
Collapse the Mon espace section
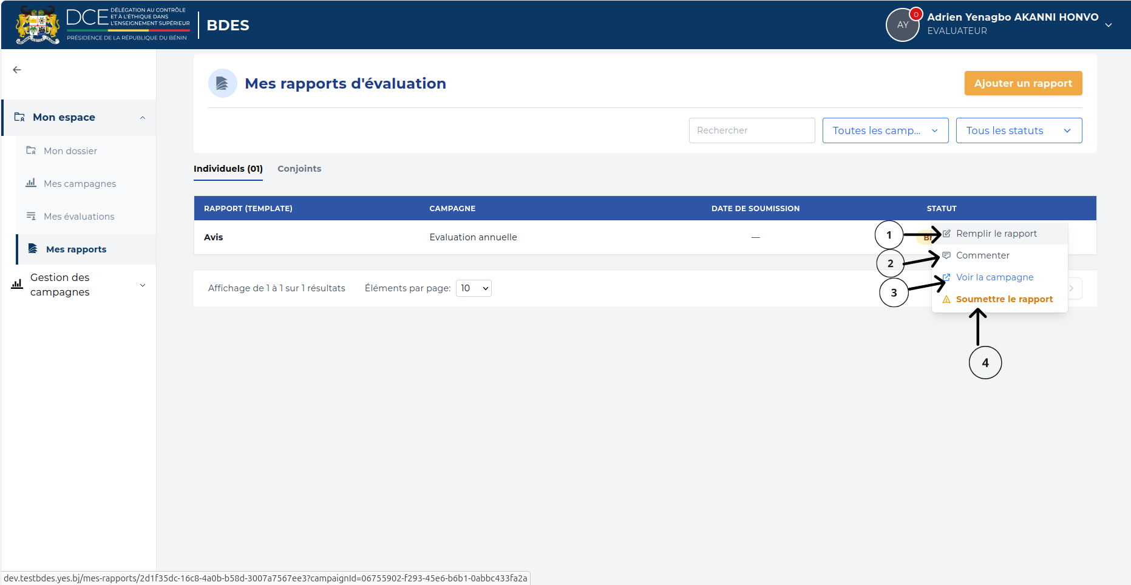pyautogui.click(x=143, y=118)
